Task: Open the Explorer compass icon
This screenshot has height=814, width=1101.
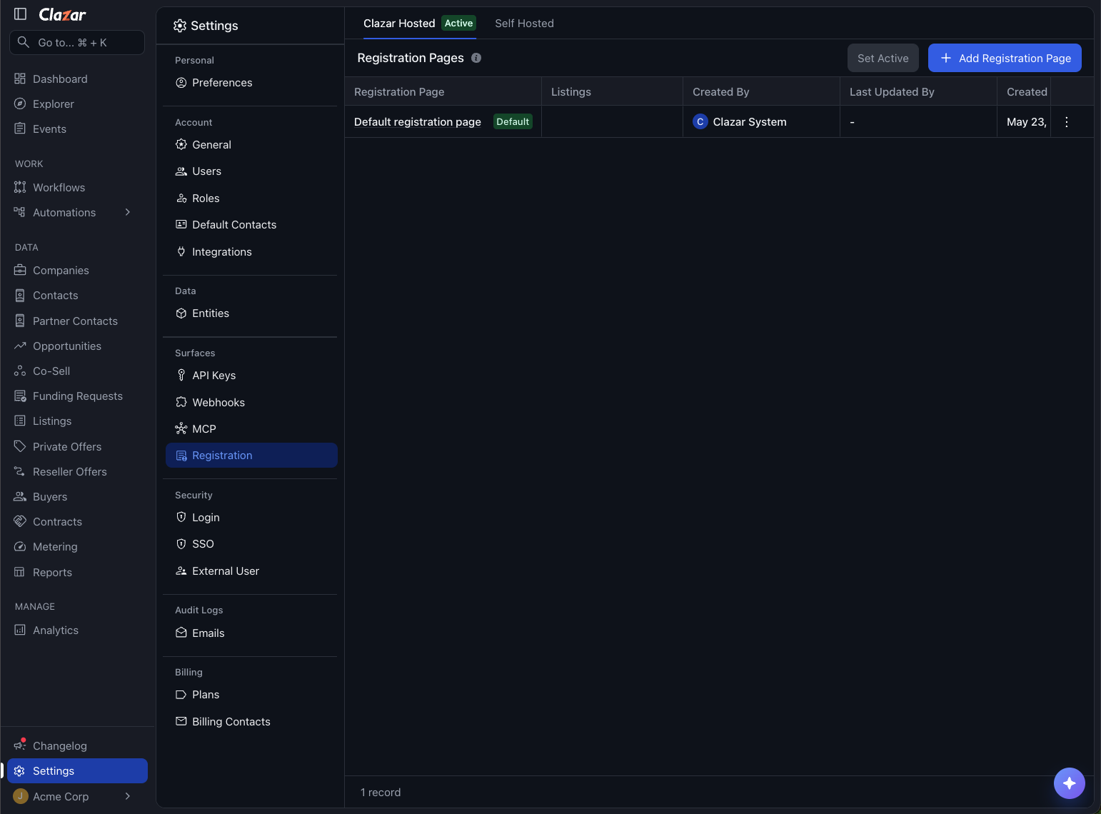Action: tap(20, 104)
